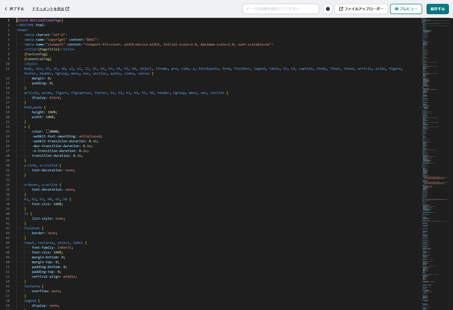Place cursor on {PageTitle} in the title tag
The height and width of the screenshot is (310, 453).
click(49, 49)
